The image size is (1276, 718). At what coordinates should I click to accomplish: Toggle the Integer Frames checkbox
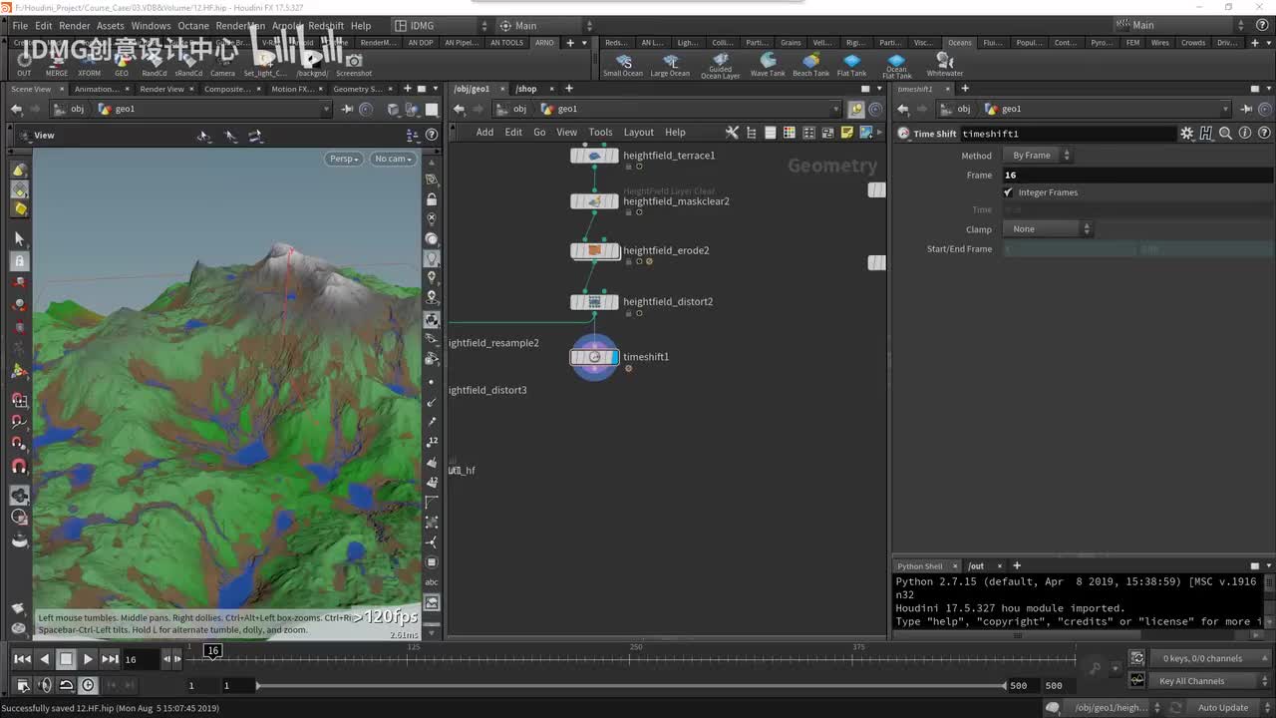1009,192
